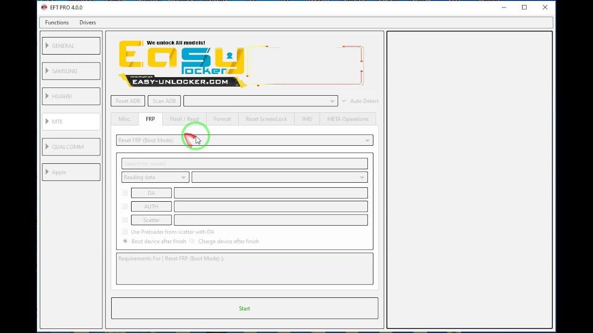Click the Scatter file path field
Image resolution: width=593 pixels, height=333 pixels.
pos(271,220)
